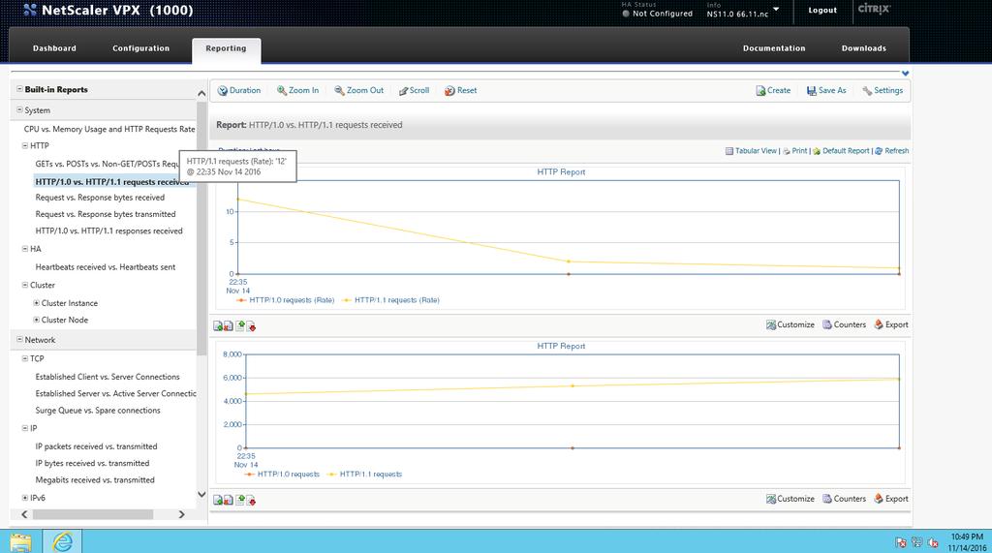992x553 pixels.
Task: Open File Explorer from the taskbar
Action: coord(20,541)
